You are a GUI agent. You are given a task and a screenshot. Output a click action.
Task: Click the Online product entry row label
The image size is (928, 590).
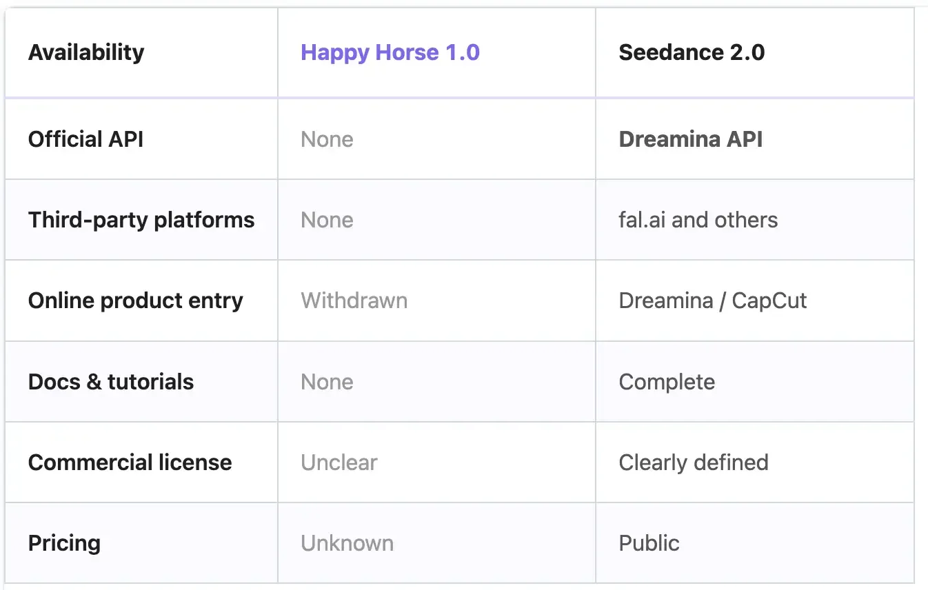[x=136, y=301]
